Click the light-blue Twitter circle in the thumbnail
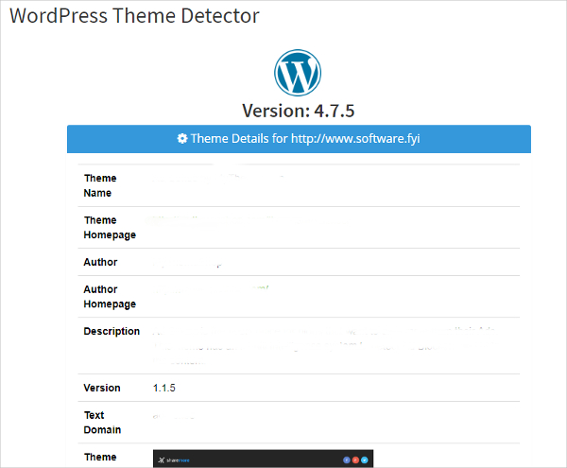This screenshot has height=468, width=567. coord(365,460)
